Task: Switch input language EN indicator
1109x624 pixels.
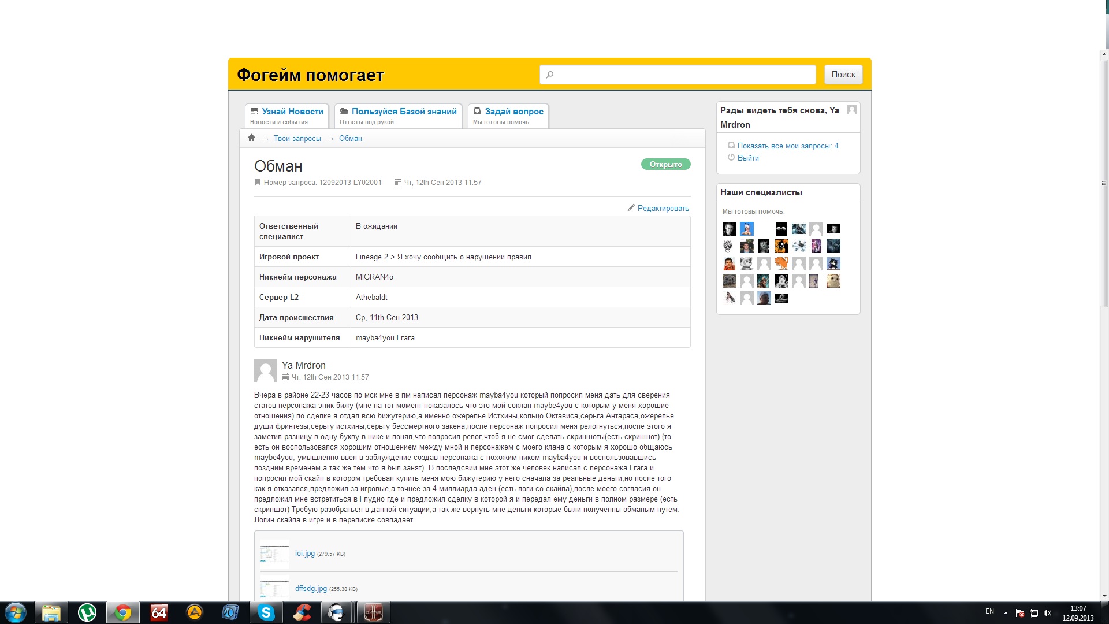Action: coord(989,611)
